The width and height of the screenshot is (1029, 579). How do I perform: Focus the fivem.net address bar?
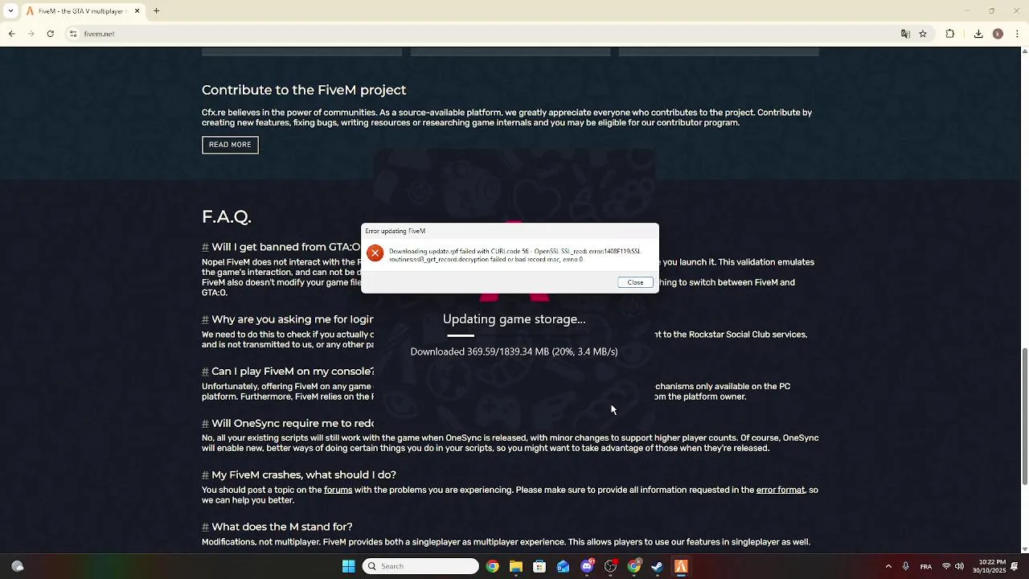[x=482, y=34]
